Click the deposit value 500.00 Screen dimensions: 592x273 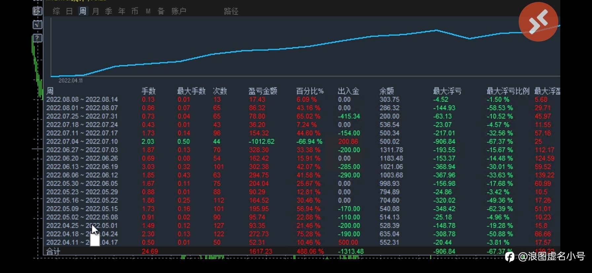(x=348, y=242)
